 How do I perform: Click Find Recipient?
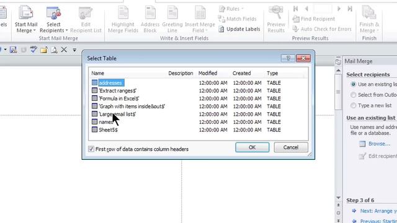(314, 19)
